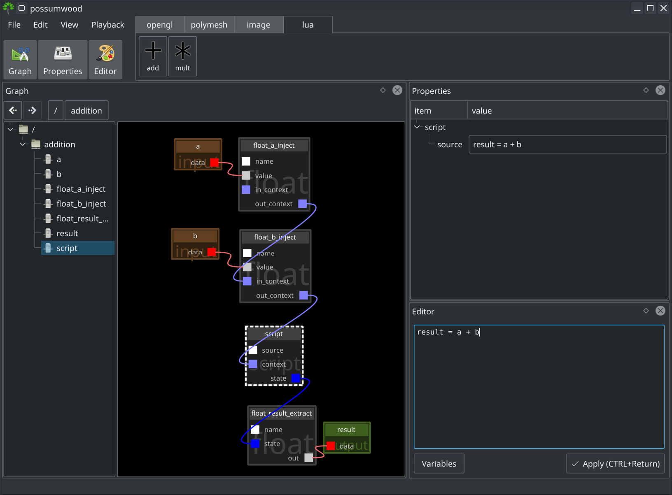Select script node in the tree

78,248
